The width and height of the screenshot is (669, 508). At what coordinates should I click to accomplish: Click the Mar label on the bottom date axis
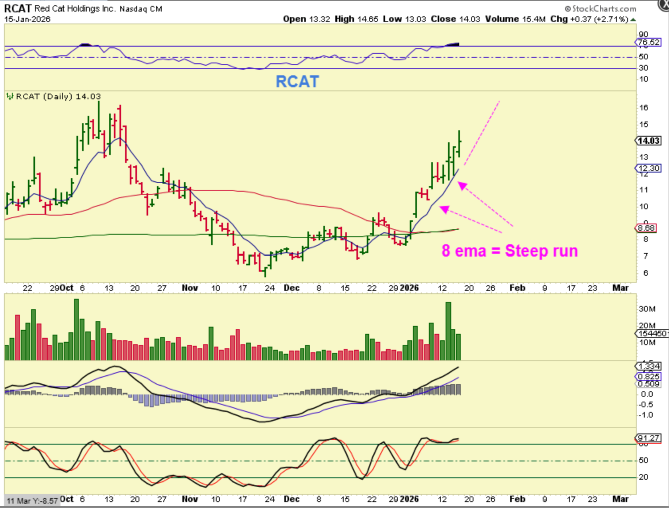pos(620,499)
